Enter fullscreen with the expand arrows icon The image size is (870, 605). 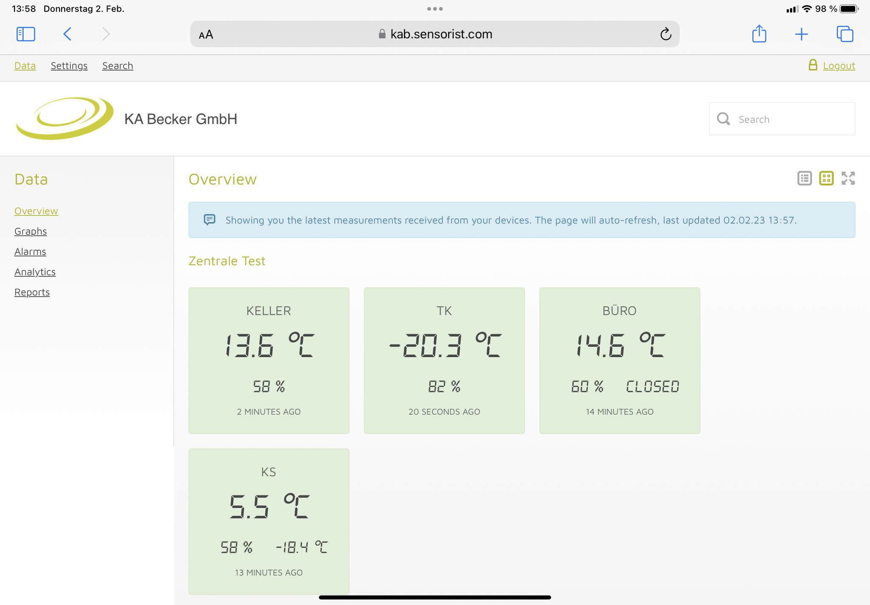848,178
